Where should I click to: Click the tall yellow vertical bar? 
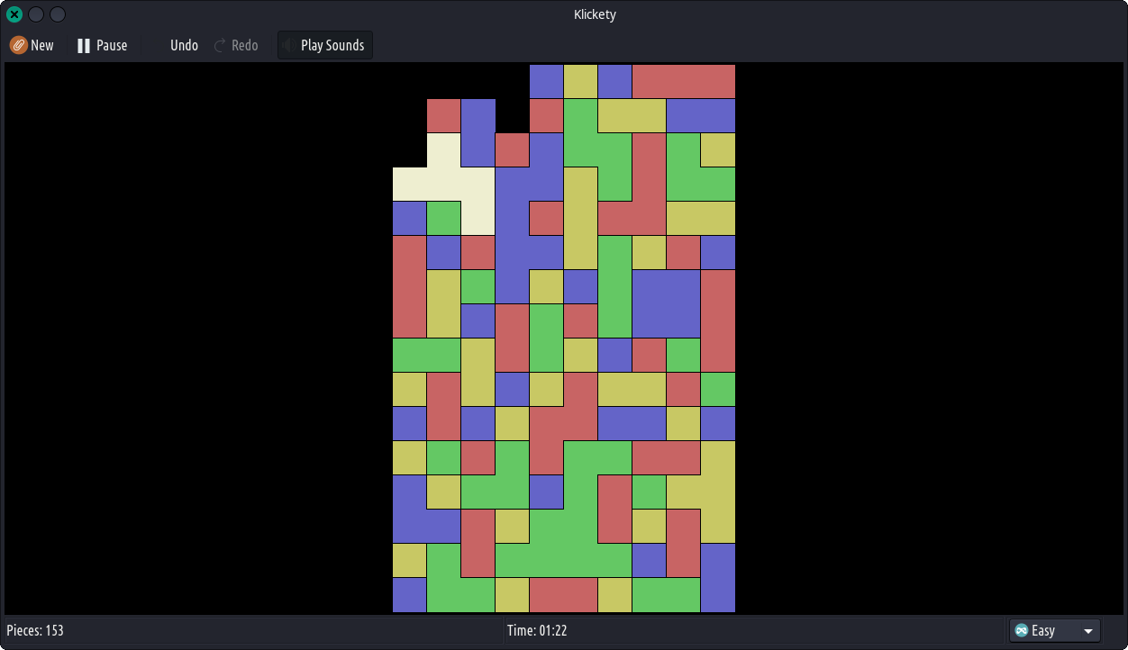click(580, 218)
